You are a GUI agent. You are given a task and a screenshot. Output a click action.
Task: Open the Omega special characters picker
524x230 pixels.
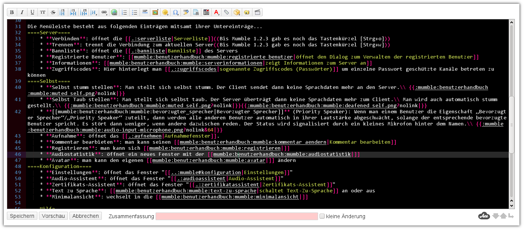pyautogui.click(x=175, y=12)
